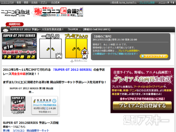The image size is (176, 132).
Task: Click the 完全生中継 red text
Action: (18, 74)
